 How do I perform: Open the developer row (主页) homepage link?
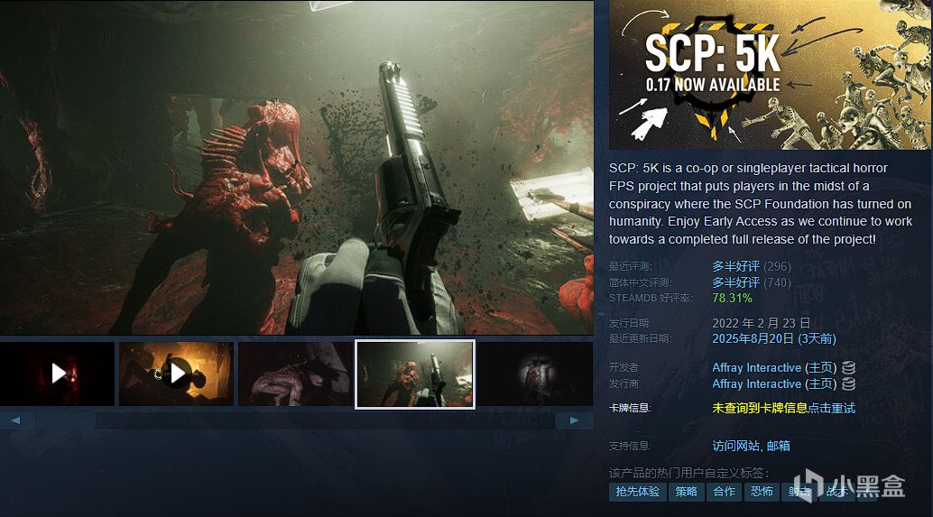click(820, 367)
